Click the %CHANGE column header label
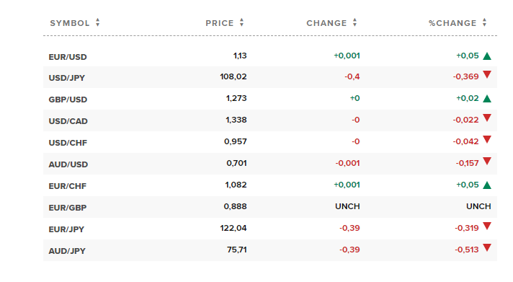The width and height of the screenshot is (513, 282). pyautogui.click(x=452, y=23)
